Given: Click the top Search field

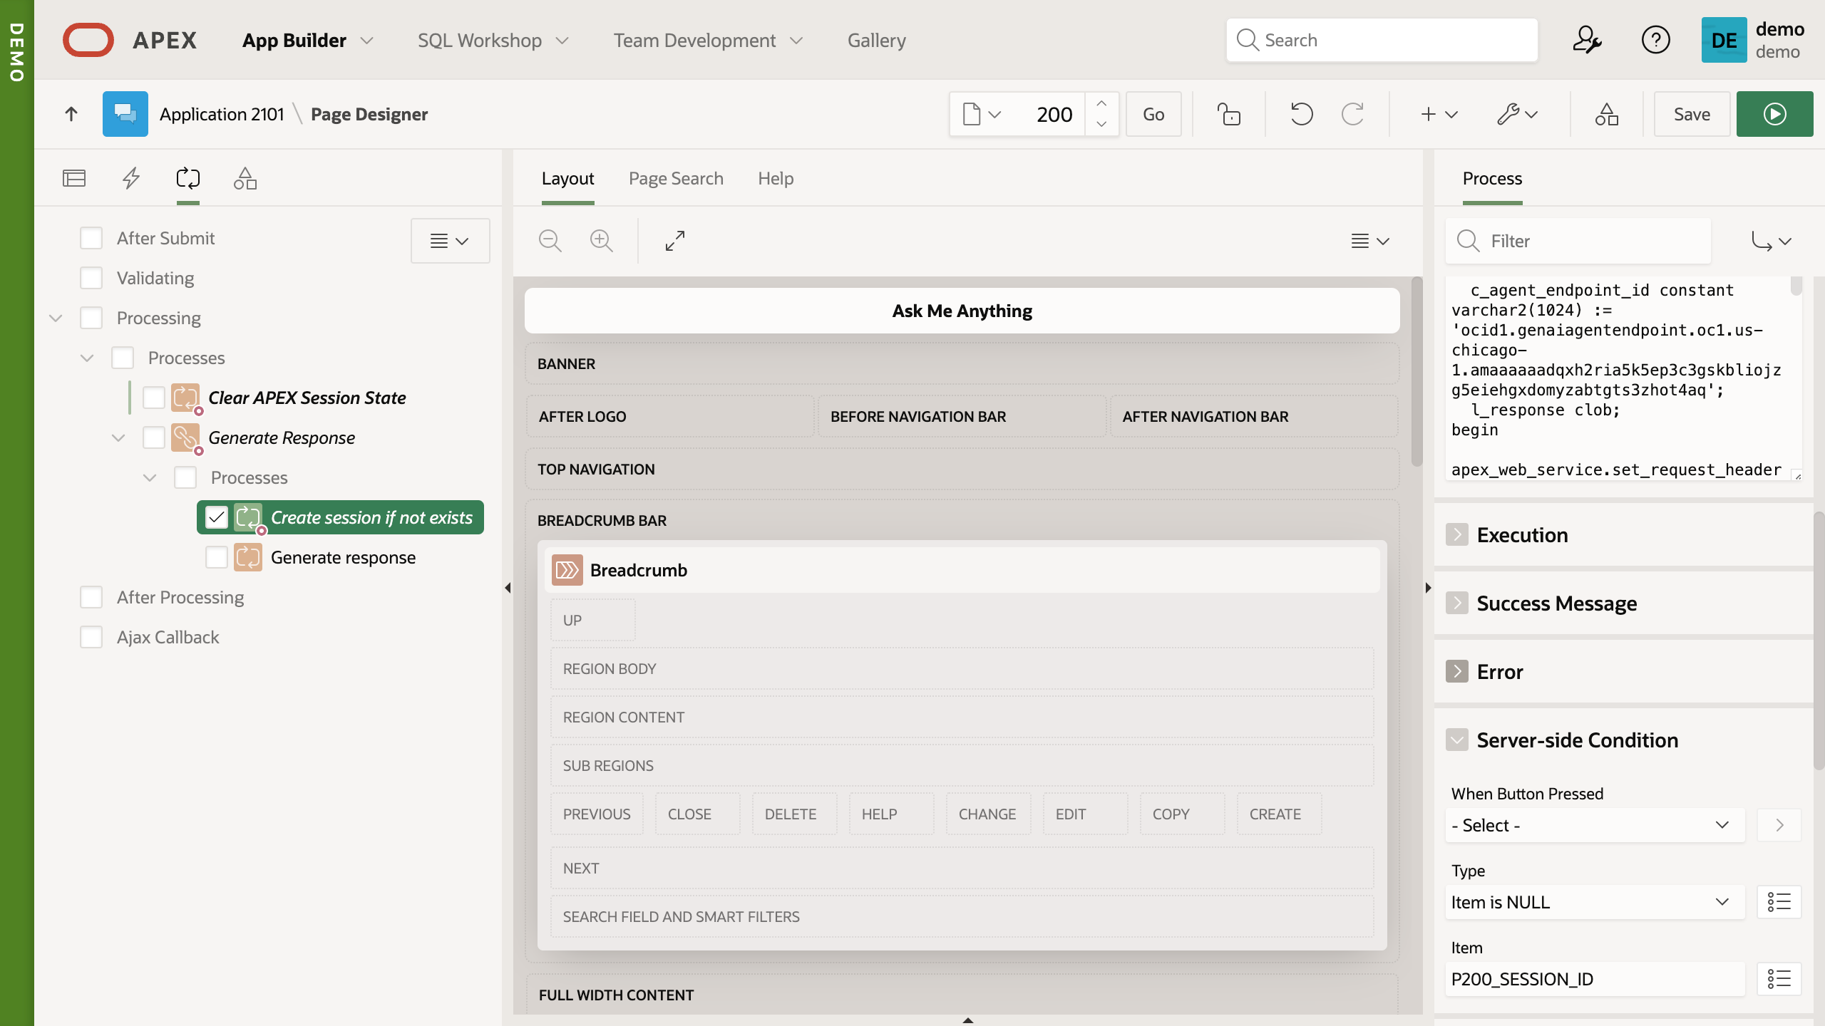Looking at the screenshot, I should 1382,40.
